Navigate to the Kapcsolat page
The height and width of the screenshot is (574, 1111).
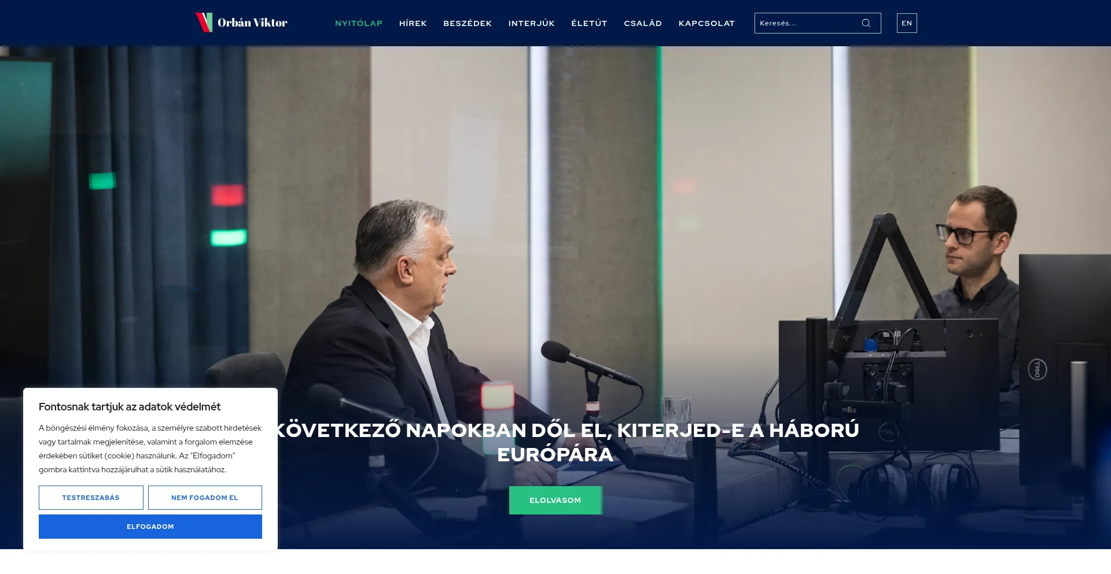click(x=707, y=23)
